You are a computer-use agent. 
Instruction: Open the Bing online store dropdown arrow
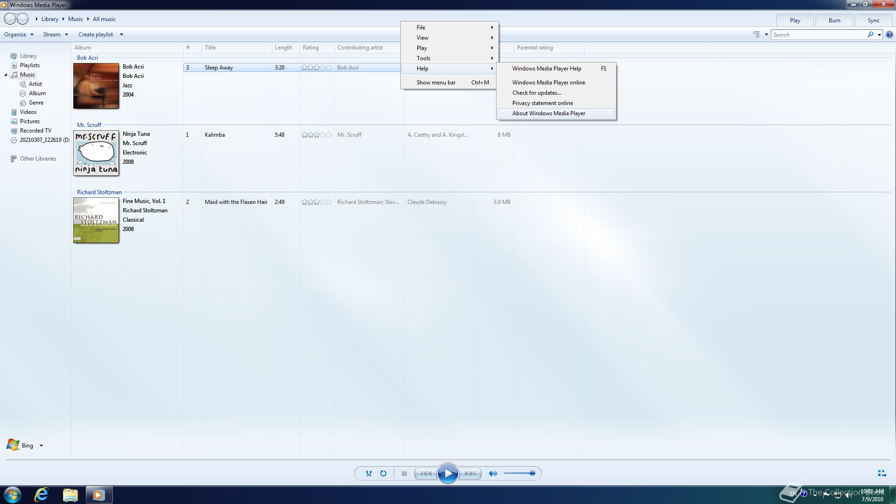[41, 446]
